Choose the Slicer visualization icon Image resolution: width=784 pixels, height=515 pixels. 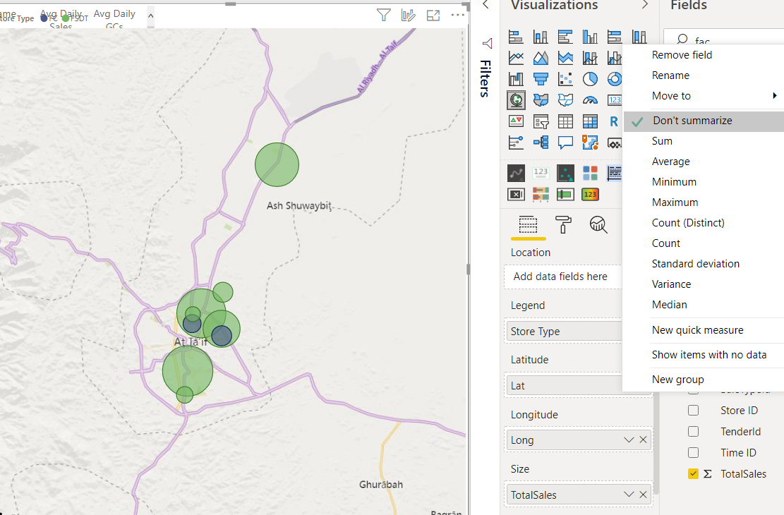pyautogui.click(x=541, y=121)
